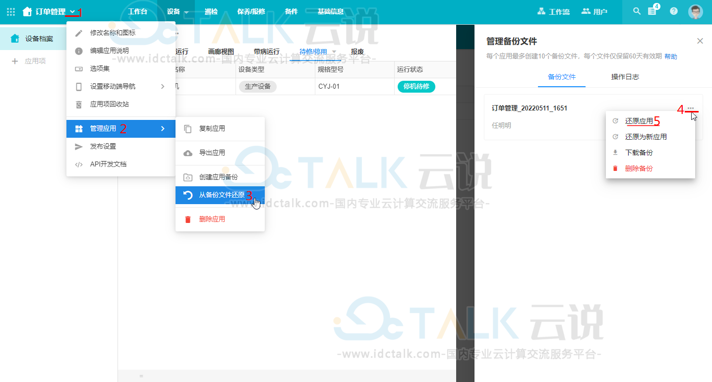Choose 从备份文件还原
The width and height of the screenshot is (712, 382).
[x=220, y=195]
